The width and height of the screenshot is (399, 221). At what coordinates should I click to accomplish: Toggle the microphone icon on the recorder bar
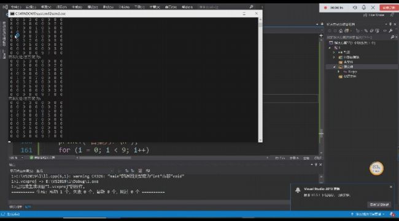(x=364, y=7)
